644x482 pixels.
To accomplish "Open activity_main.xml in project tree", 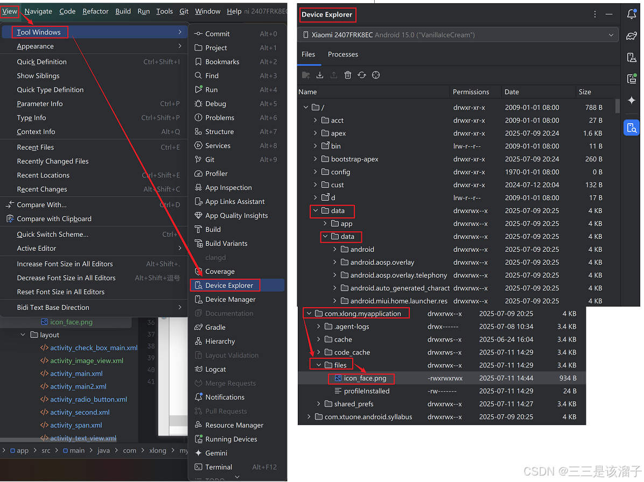I will (x=76, y=373).
